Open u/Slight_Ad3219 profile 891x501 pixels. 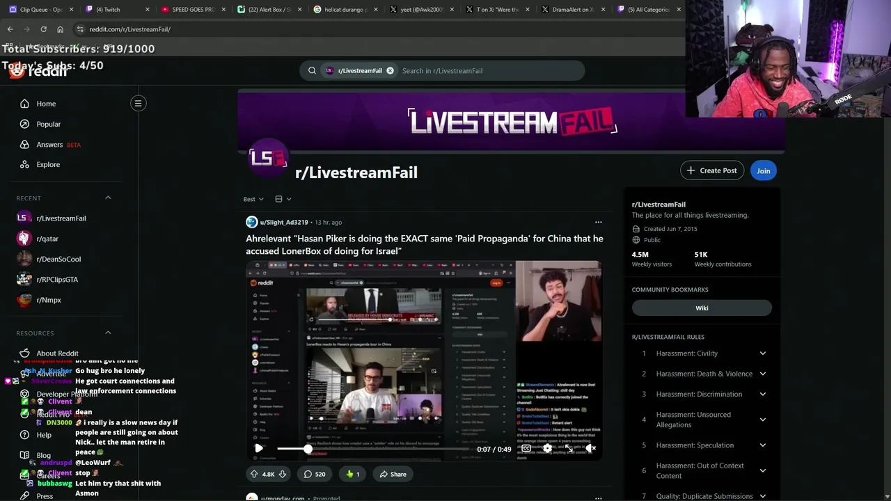(284, 222)
